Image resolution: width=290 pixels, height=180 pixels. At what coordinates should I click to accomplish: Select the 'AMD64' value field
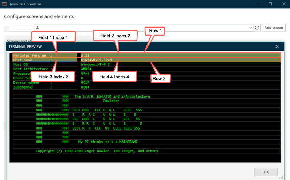[181, 69]
